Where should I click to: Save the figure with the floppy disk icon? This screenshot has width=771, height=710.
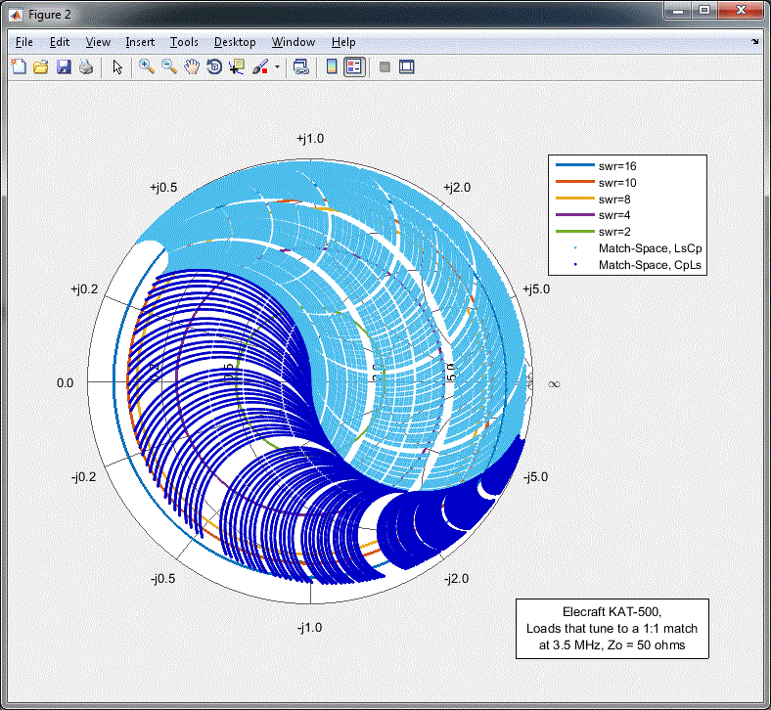pos(64,67)
